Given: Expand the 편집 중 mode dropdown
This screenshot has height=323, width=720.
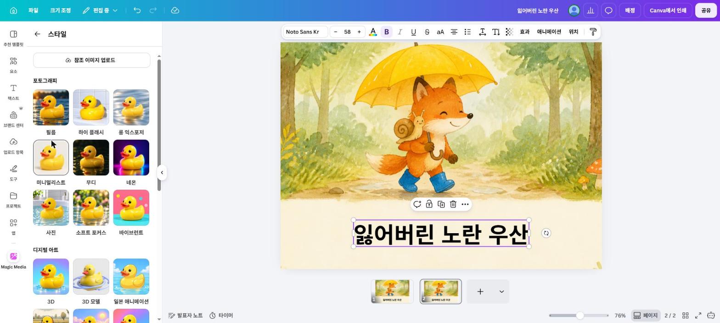Looking at the screenshot, I should 100,10.
